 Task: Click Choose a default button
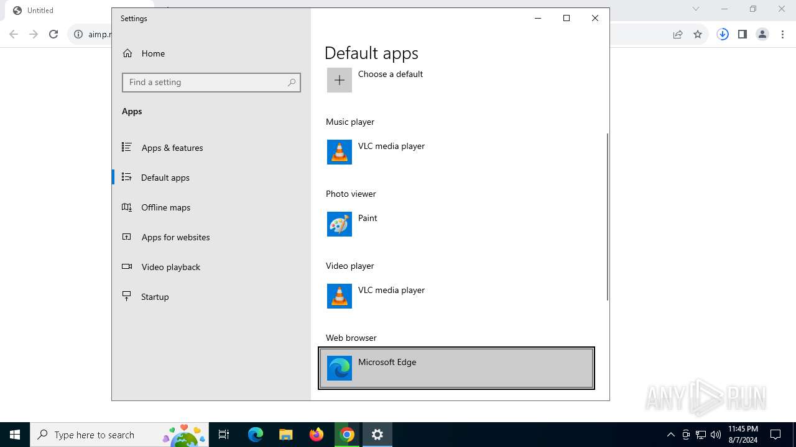click(x=456, y=80)
